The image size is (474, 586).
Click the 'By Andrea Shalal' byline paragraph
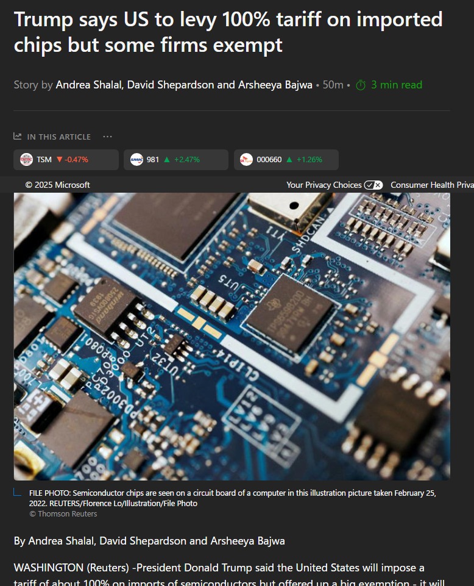tap(149, 541)
